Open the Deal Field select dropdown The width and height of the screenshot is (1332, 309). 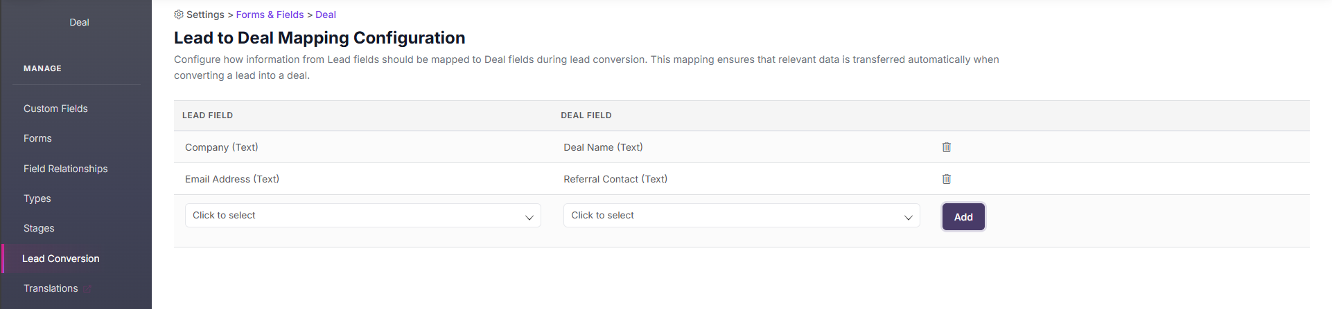point(742,216)
